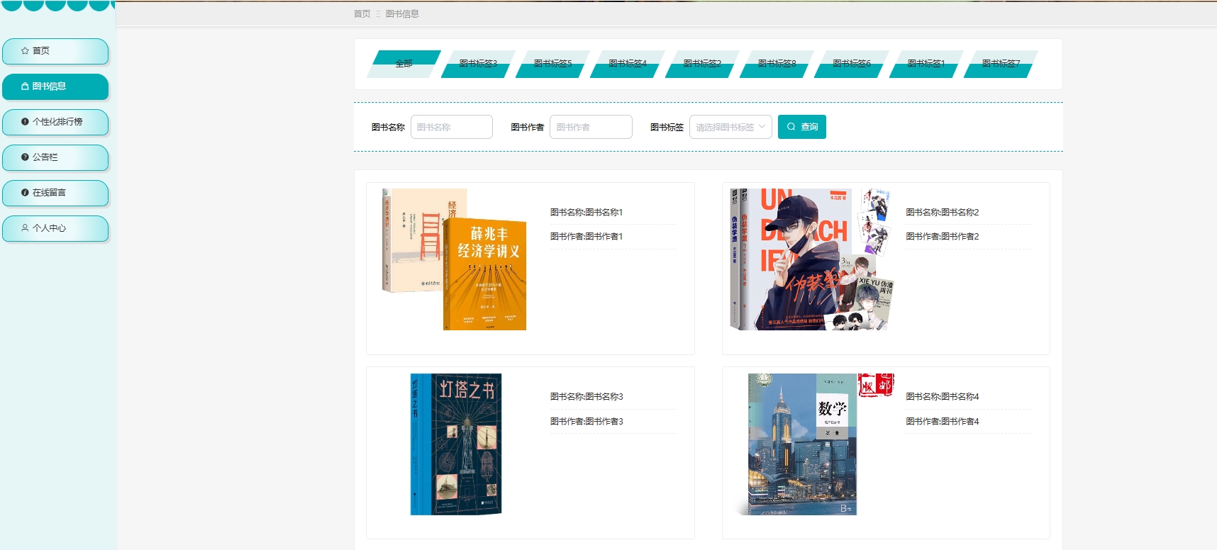Select 图书信息 in the sidebar
The image size is (1217, 550).
coord(55,86)
